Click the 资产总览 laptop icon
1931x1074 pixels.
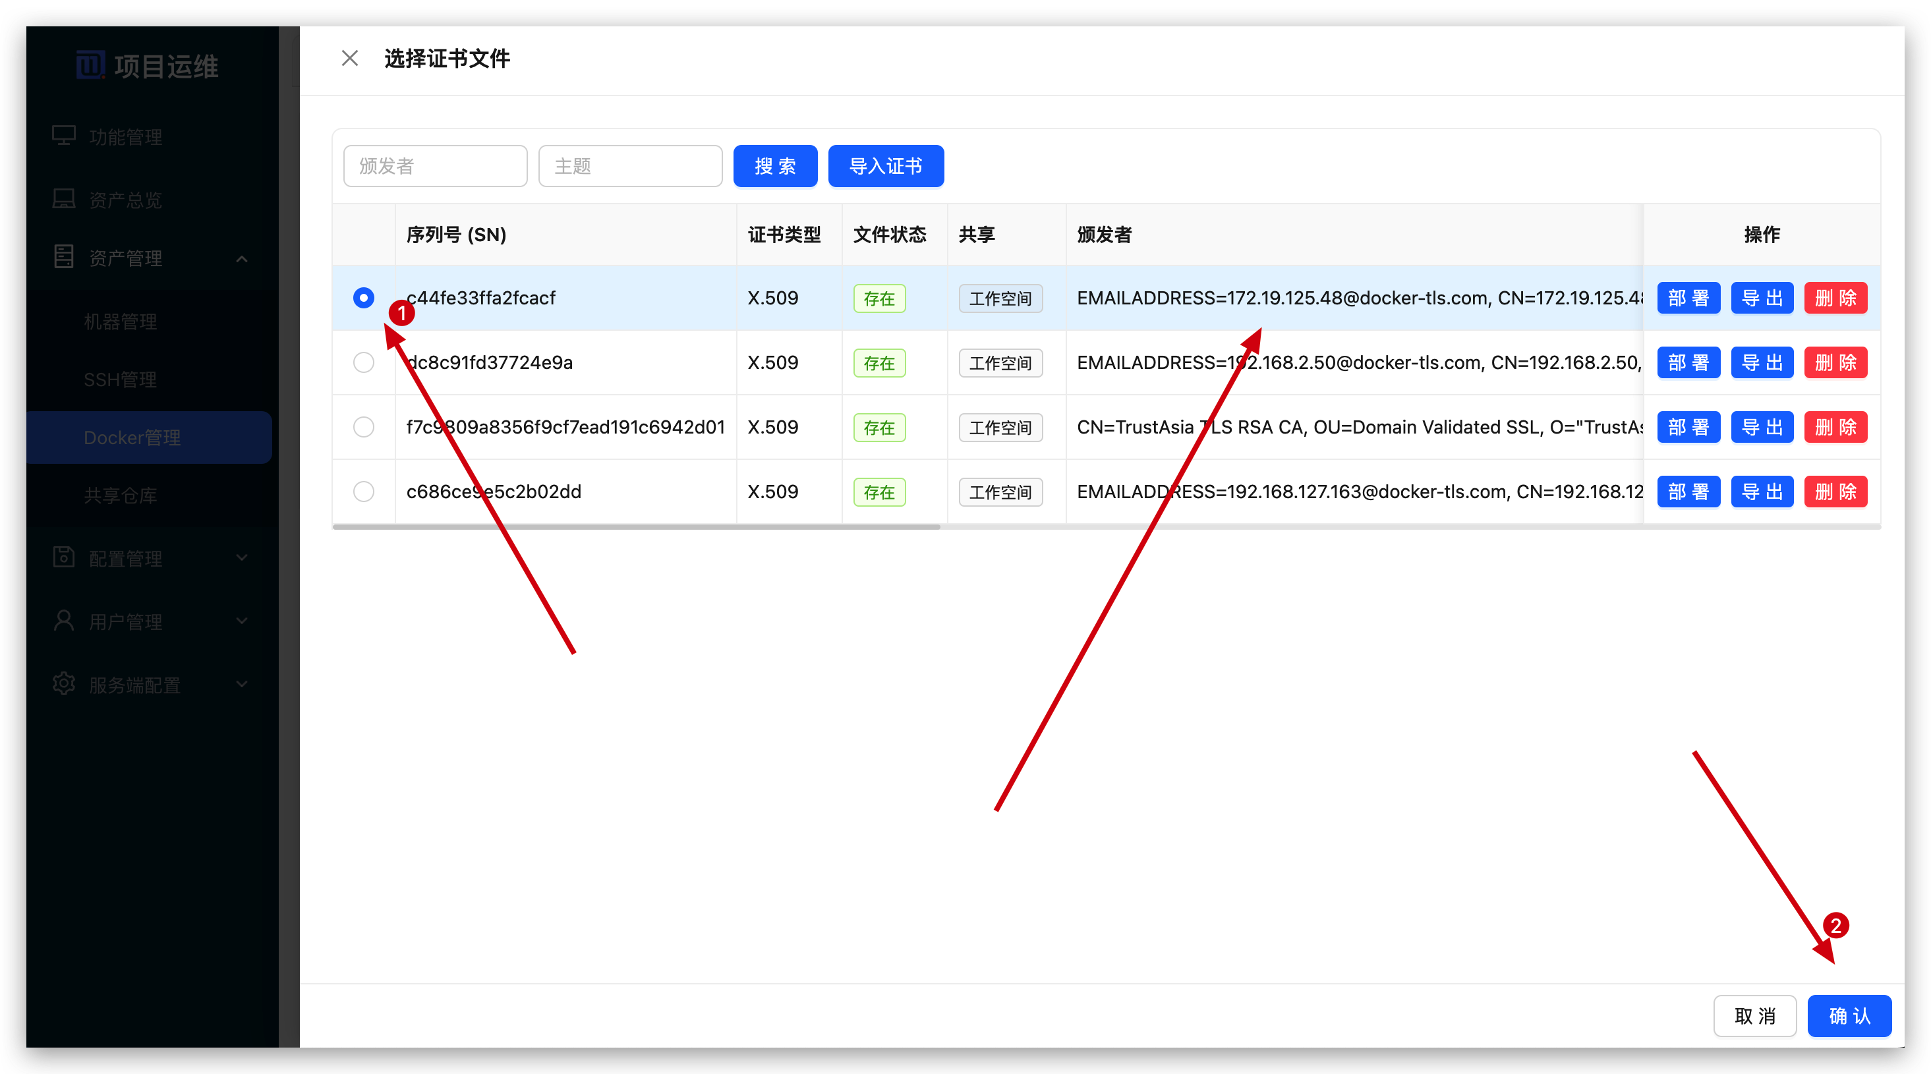[x=64, y=198]
